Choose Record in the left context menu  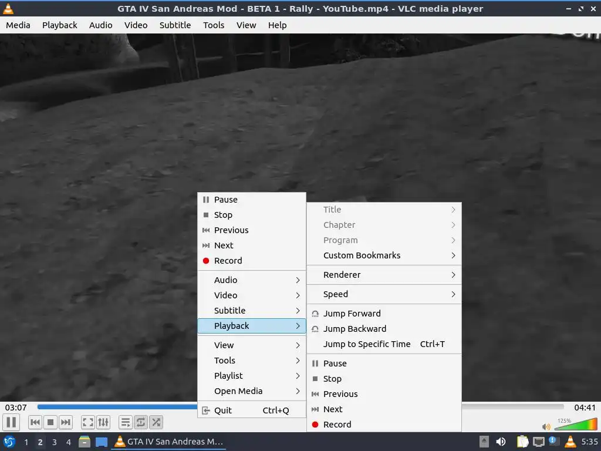pos(251,261)
